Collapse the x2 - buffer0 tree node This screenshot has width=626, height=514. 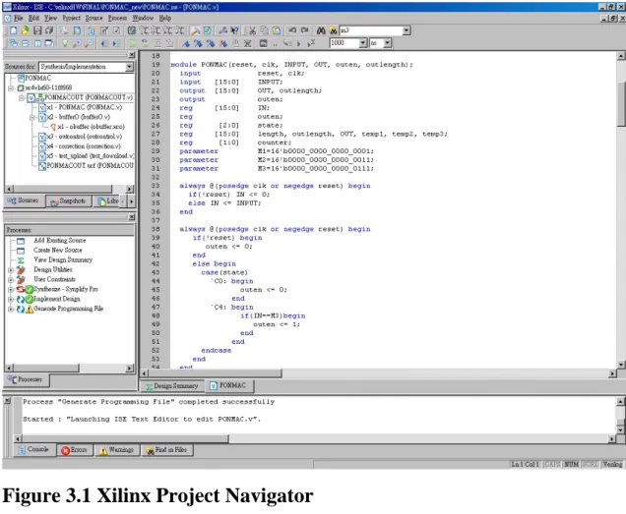pos(32,117)
